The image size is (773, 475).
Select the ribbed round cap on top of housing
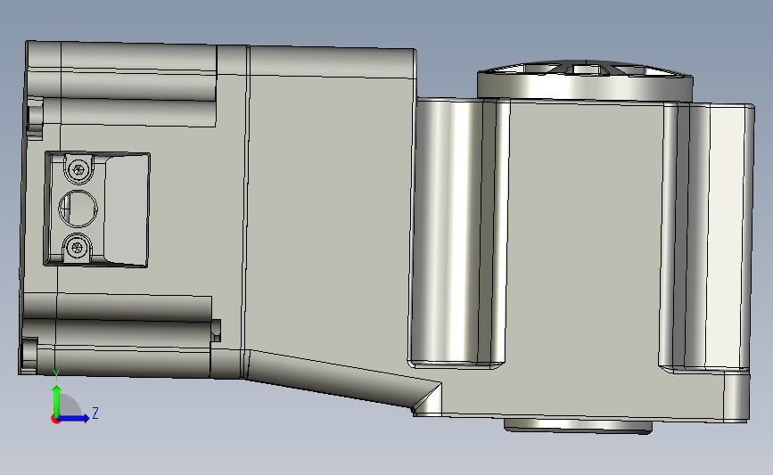pyautogui.click(x=585, y=80)
